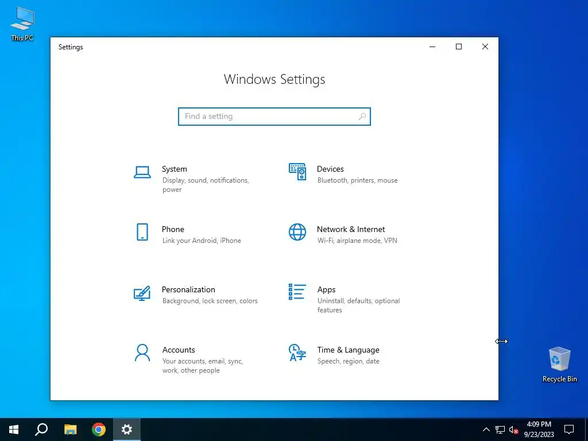
Task: Launch Google Chrome from the taskbar
Action: [99, 430]
